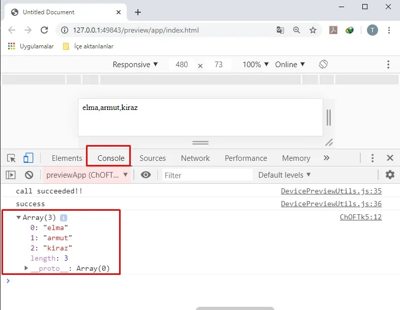Image resolution: width=400 pixels, height=310 pixels.
Task: Open the previewApp context dropdown
Action: click(87, 175)
